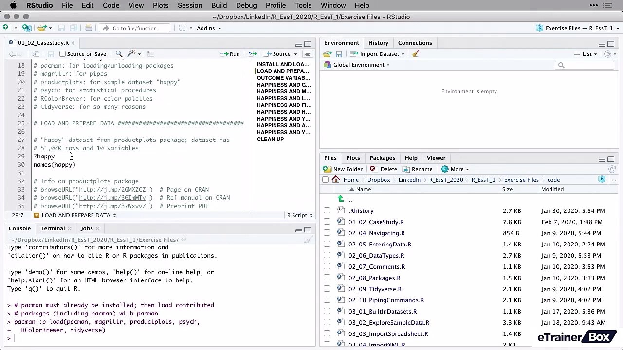Check 02_08_Packages.R file box

coord(327,278)
